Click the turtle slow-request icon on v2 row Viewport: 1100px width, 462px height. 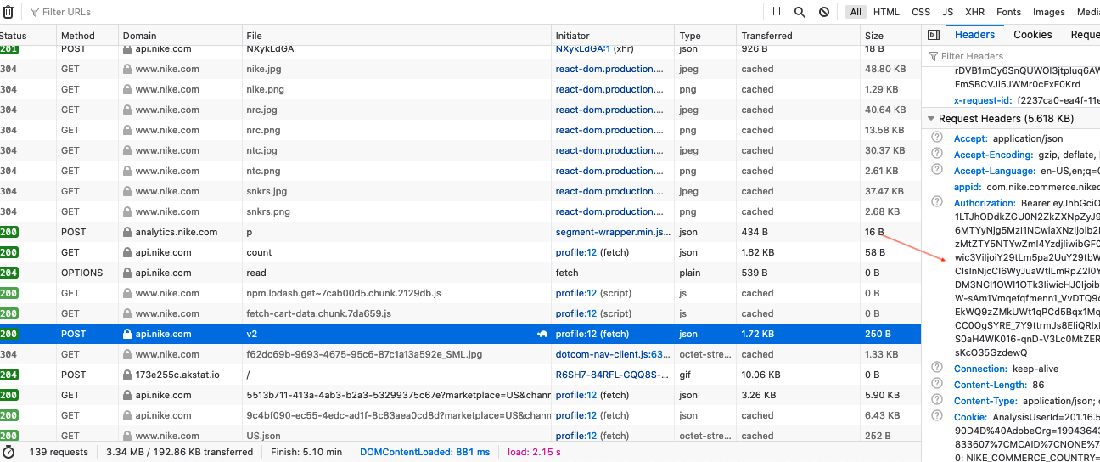point(542,334)
